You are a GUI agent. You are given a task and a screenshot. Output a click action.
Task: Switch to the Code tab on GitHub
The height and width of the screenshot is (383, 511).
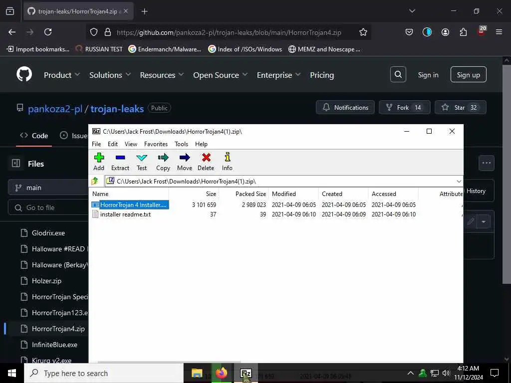pos(34,136)
